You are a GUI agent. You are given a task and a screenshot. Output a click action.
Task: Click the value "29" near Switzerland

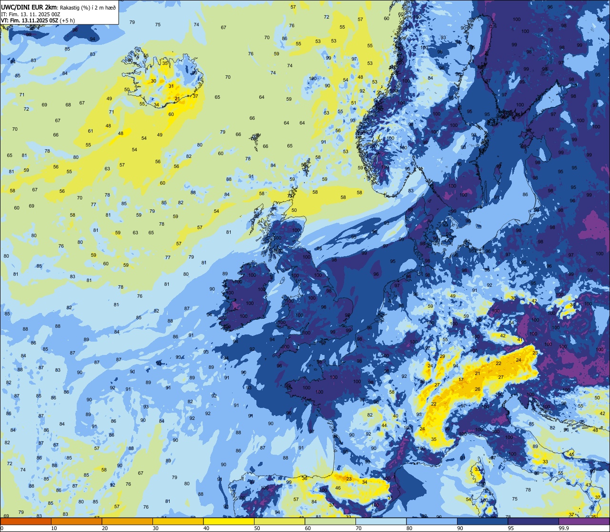(442, 356)
